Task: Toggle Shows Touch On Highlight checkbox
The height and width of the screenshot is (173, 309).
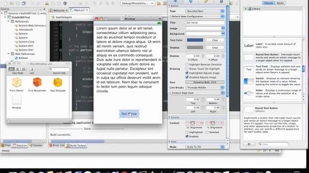Action: tap(187, 69)
